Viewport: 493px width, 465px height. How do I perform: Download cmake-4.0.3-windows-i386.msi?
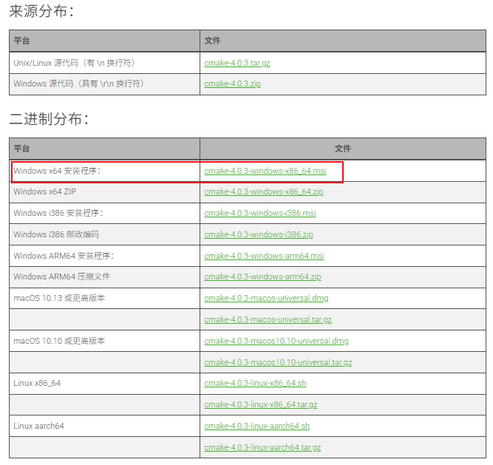click(260, 213)
